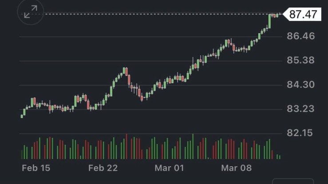The image size is (328, 184).
Task: Click the first volume bar on the left
Action: click(22, 154)
